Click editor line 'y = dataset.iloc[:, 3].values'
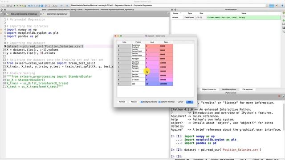 tap(31, 53)
